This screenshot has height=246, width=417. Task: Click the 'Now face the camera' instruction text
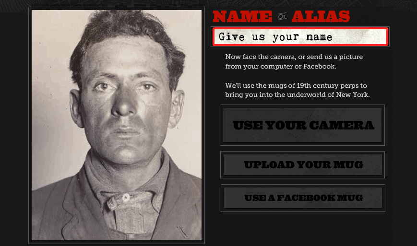[x=294, y=62]
